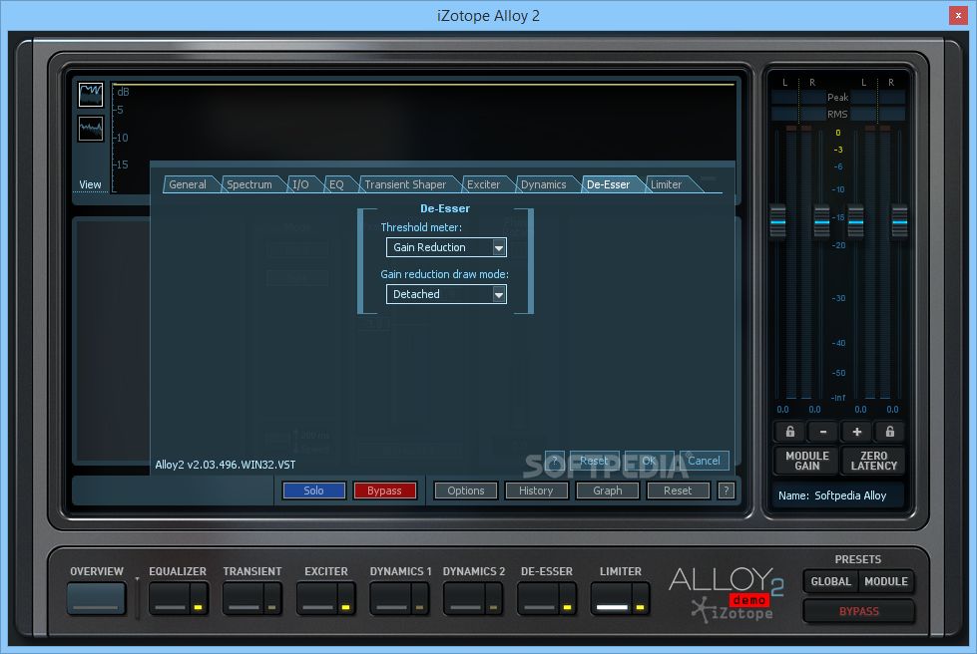Open help via the bottom toolbar question mark

pyautogui.click(x=726, y=490)
